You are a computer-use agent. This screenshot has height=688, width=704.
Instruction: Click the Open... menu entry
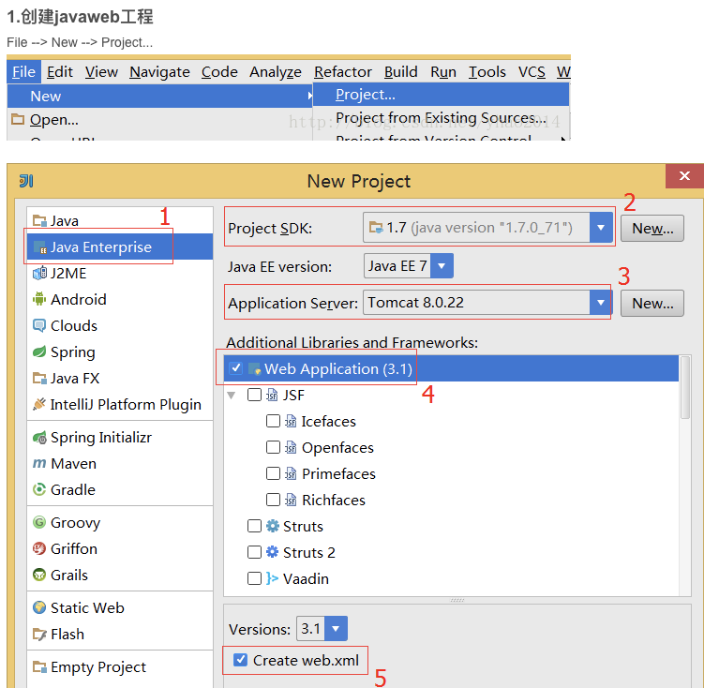click(53, 120)
